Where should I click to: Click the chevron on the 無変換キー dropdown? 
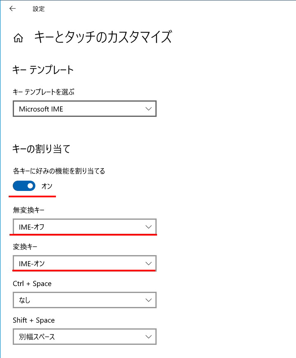pyautogui.click(x=149, y=227)
